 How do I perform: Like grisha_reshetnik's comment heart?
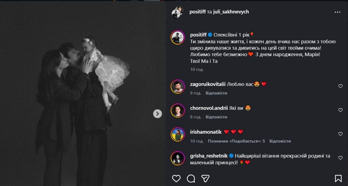click(340, 158)
